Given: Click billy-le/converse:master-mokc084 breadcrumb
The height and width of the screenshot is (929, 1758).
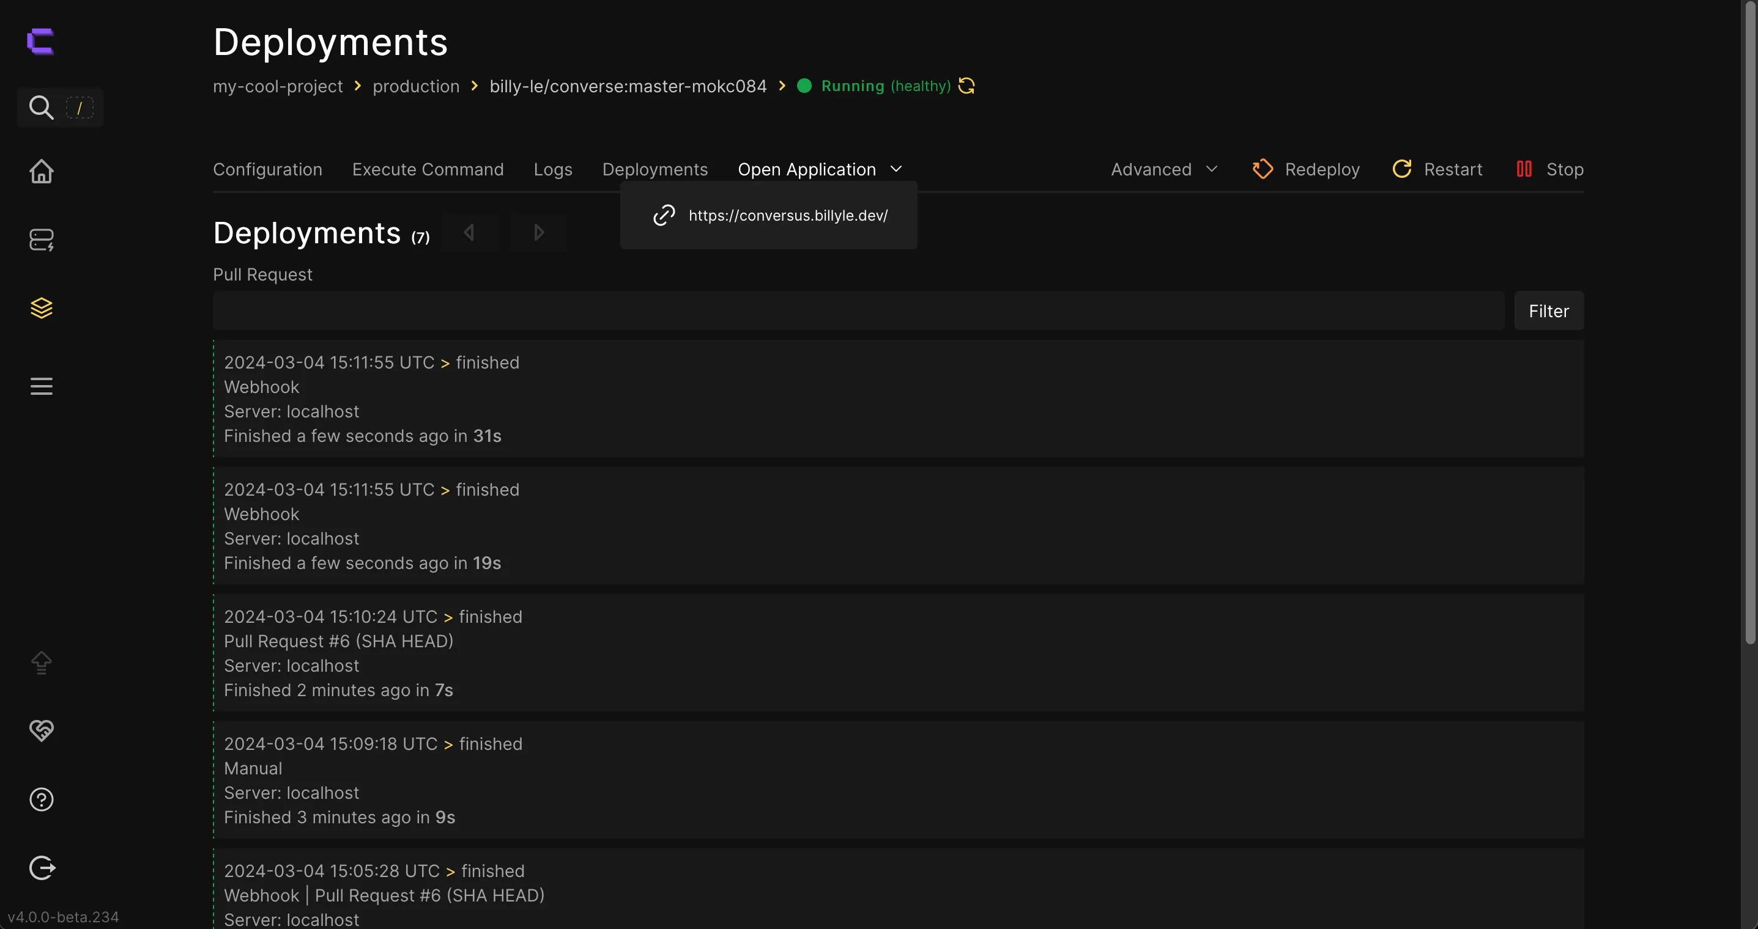Looking at the screenshot, I should [x=628, y=86].
